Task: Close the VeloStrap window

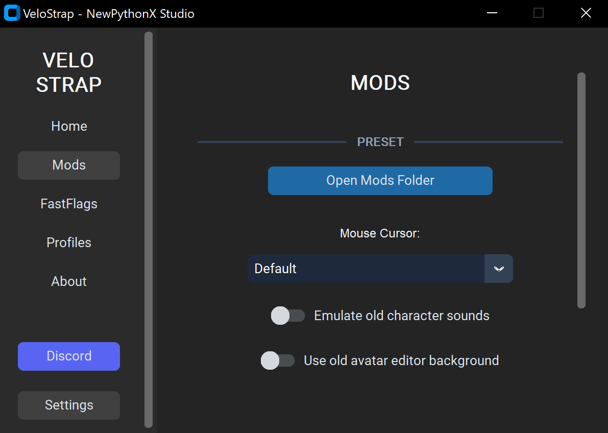Action: click(x=586, y=13)
